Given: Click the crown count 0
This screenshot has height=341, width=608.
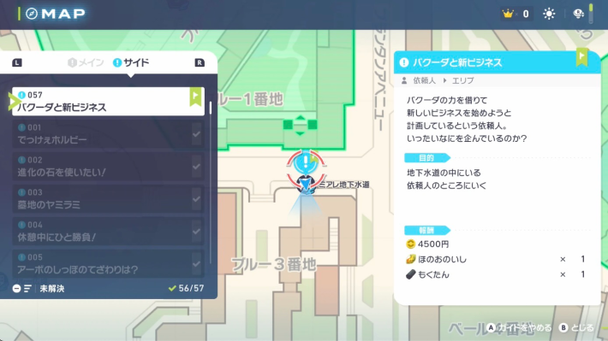Looking at the screenshot, I should tap(526, 14).
